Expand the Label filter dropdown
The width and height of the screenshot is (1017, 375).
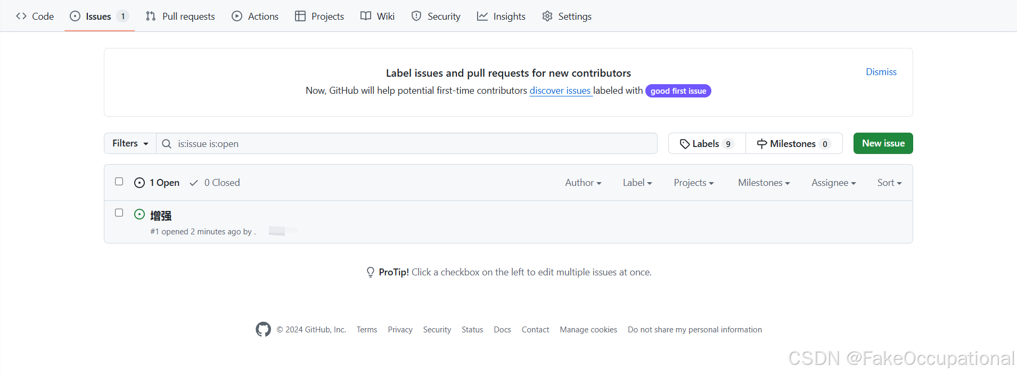coord(637,183)
